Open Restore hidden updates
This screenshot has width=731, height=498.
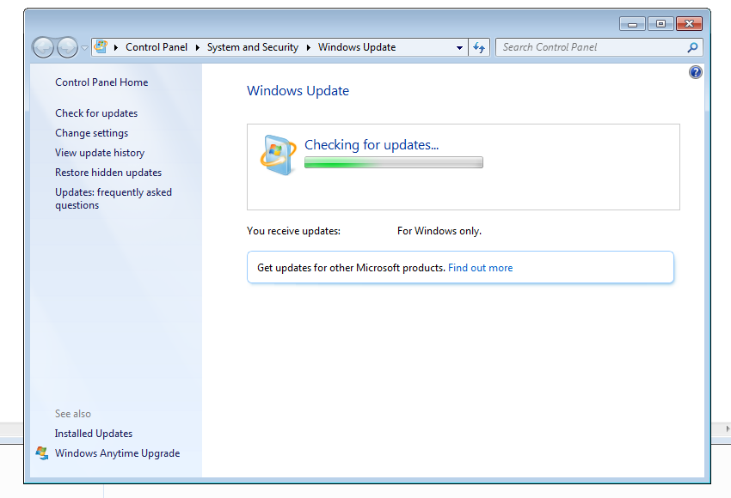(107, 172)
